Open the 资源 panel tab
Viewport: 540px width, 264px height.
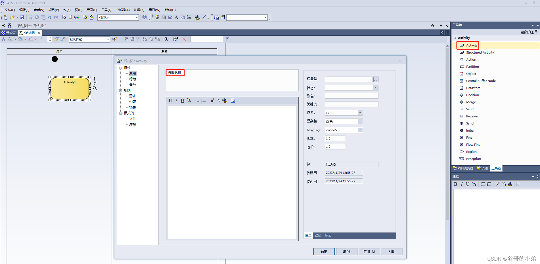pyautogui.click(x=482, y=168)
